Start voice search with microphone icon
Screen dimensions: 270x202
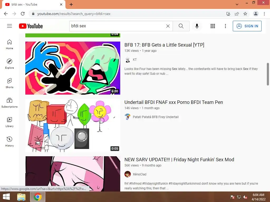[197, 26]
